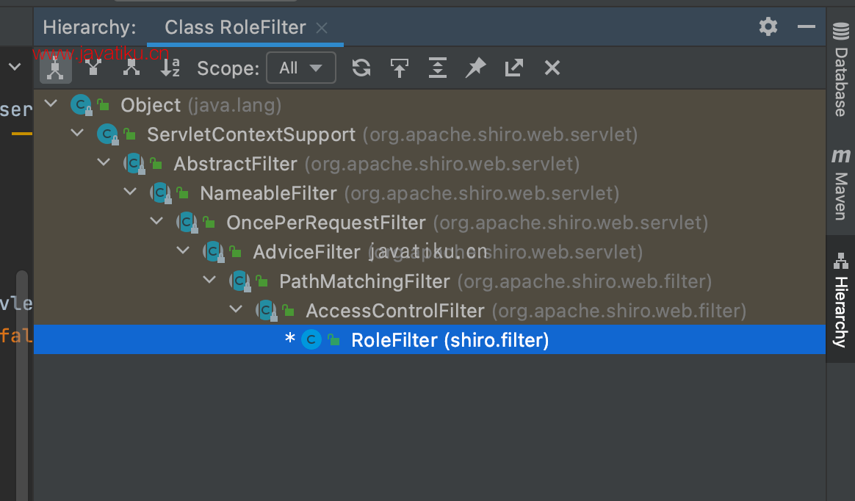Close the Class RoleFilter tab
855x501 pixels.
[x=321, y=28]
